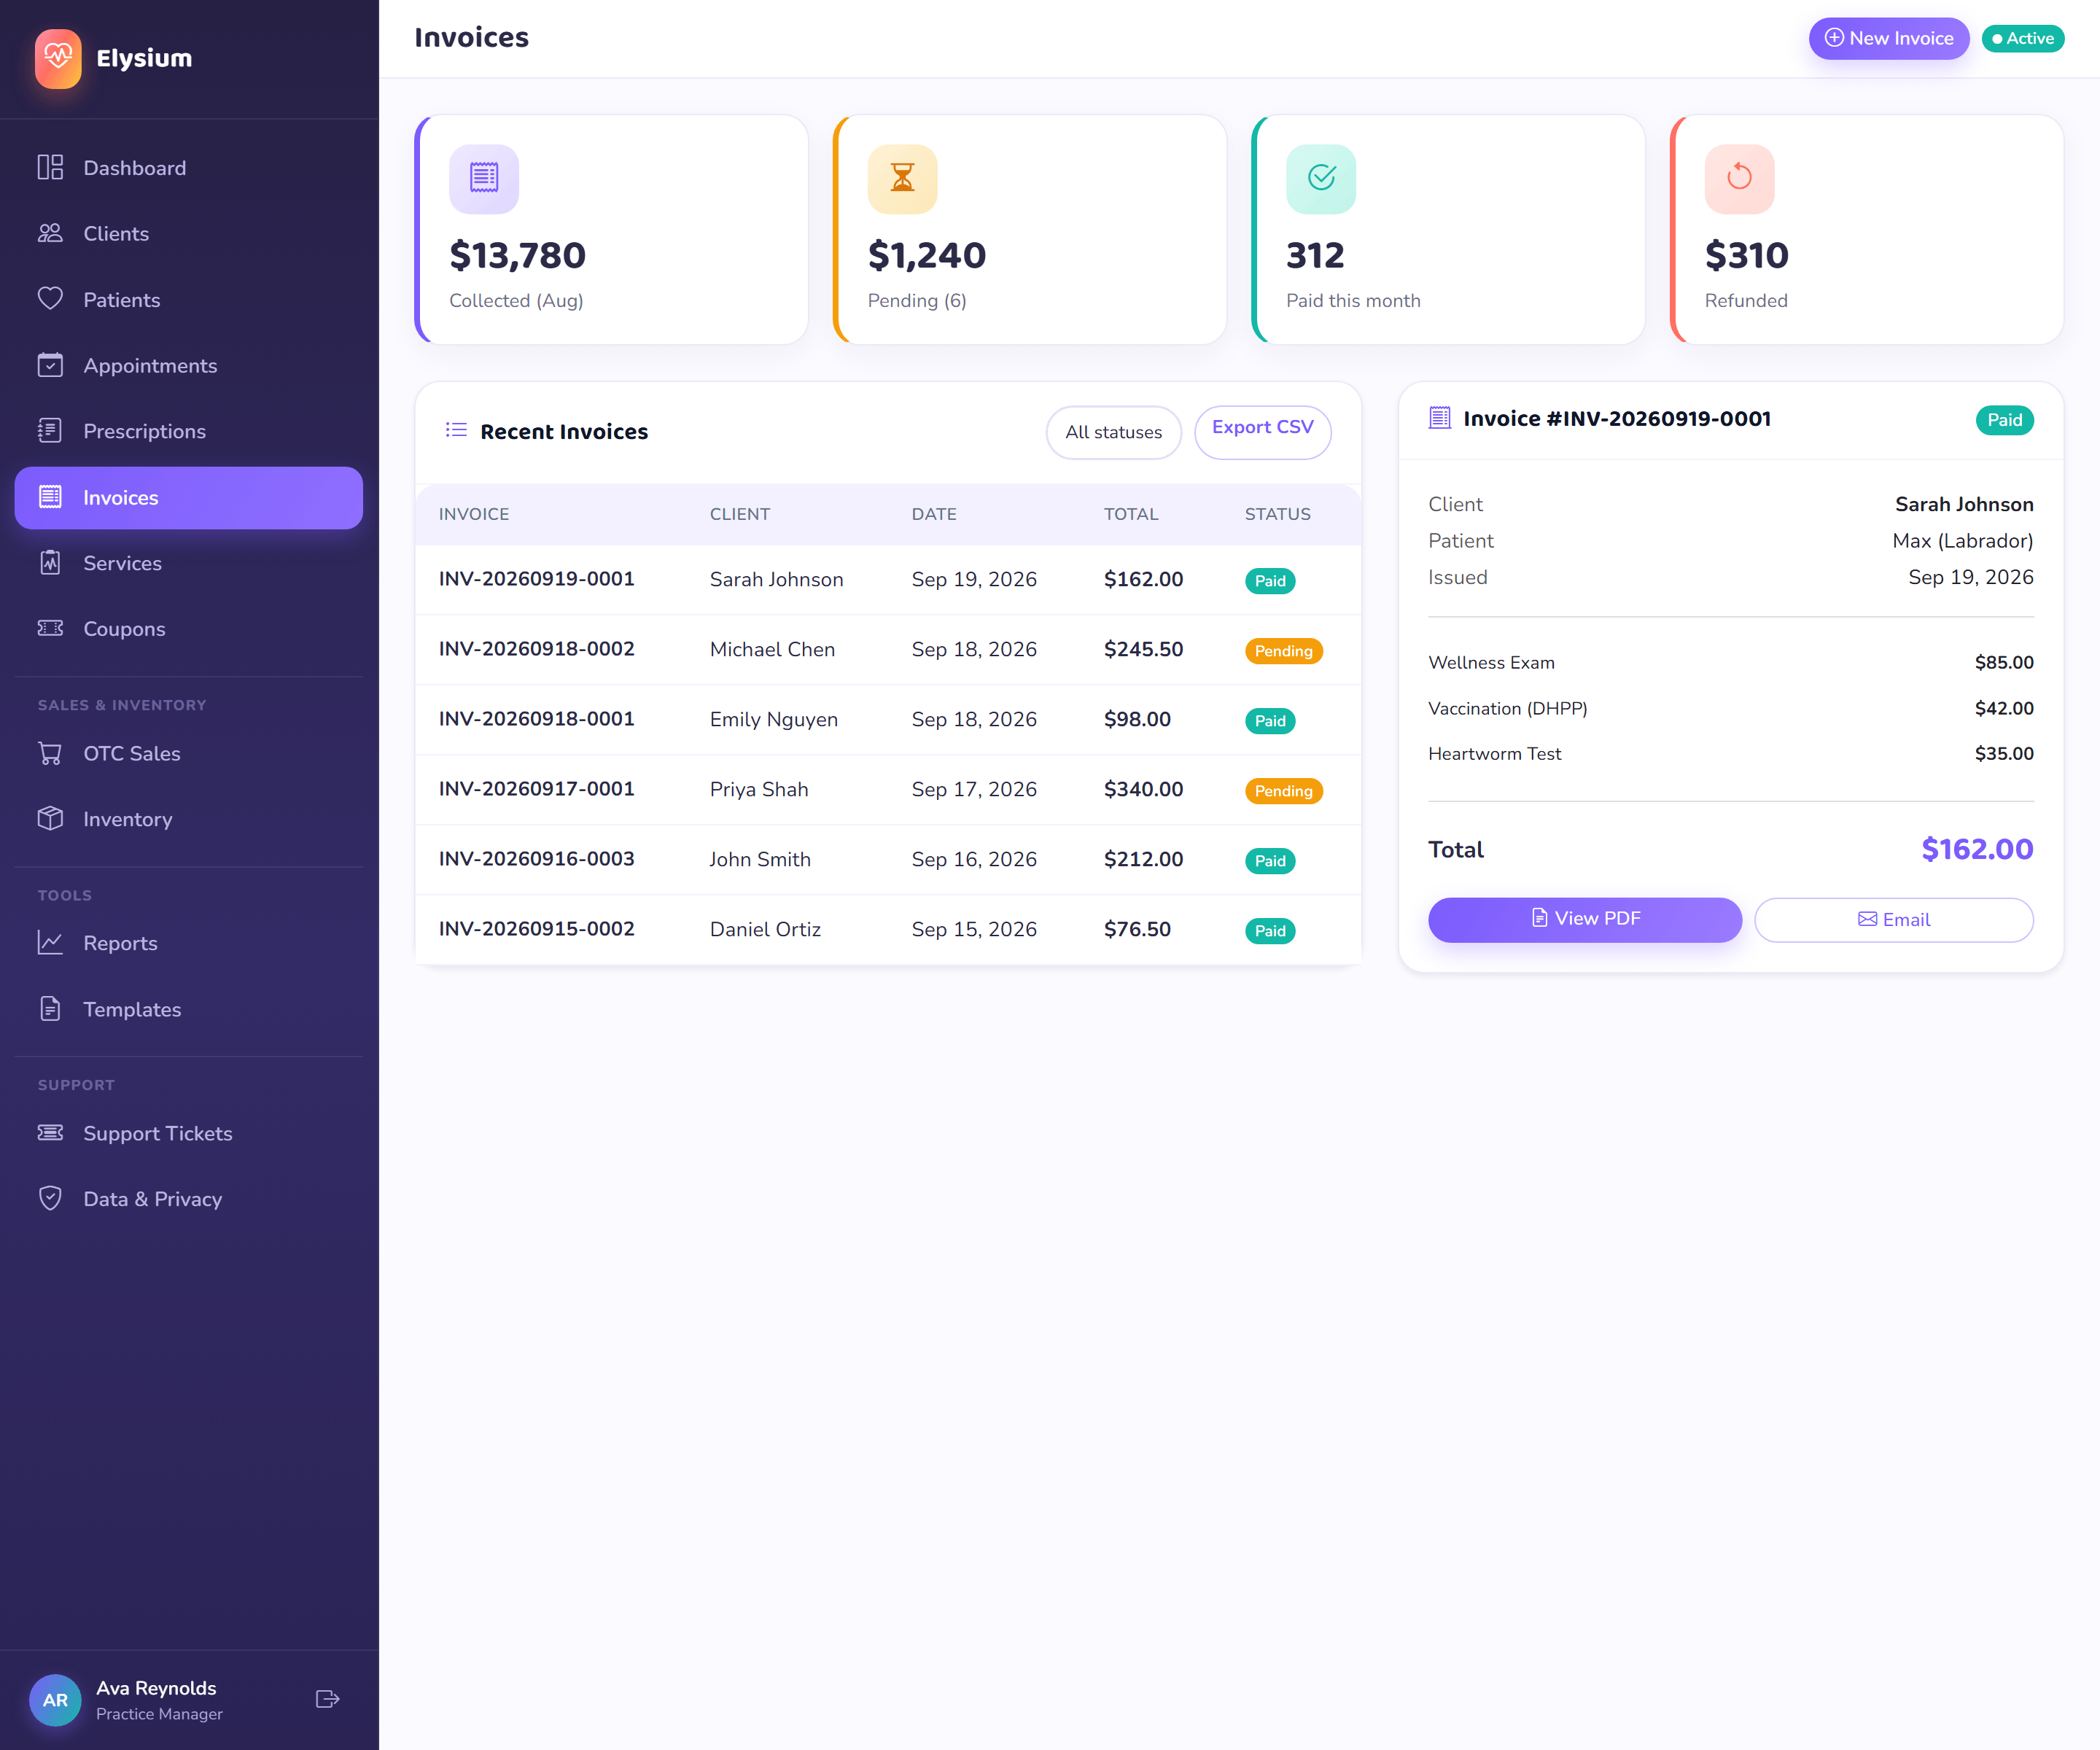Click the Services sidebar icon

click(50, 563)
